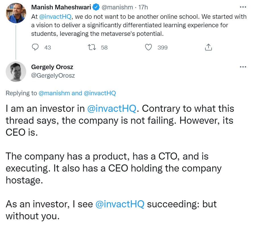Click the share icon on Manish's tweet

[208, 47]
